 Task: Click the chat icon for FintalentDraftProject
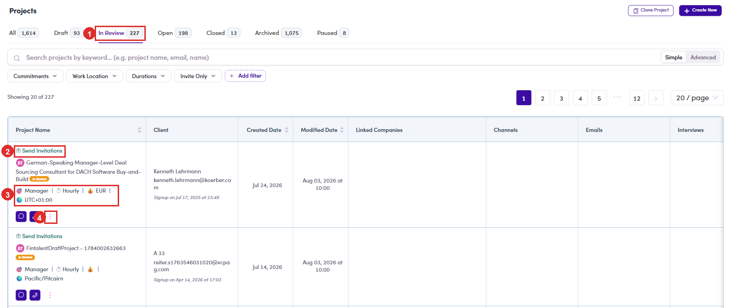(21, 295)
